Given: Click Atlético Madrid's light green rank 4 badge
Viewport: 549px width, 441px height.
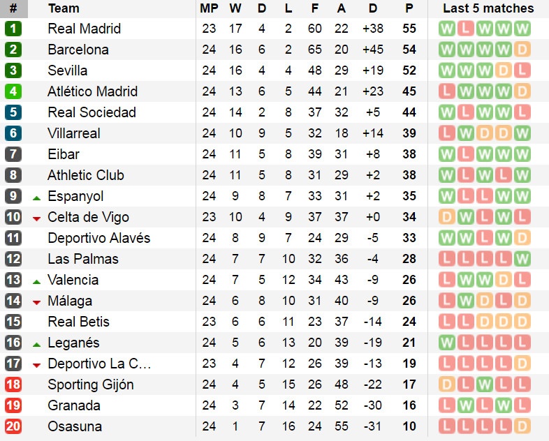Looking at the screenshot, I should click(x=13, y=91).
